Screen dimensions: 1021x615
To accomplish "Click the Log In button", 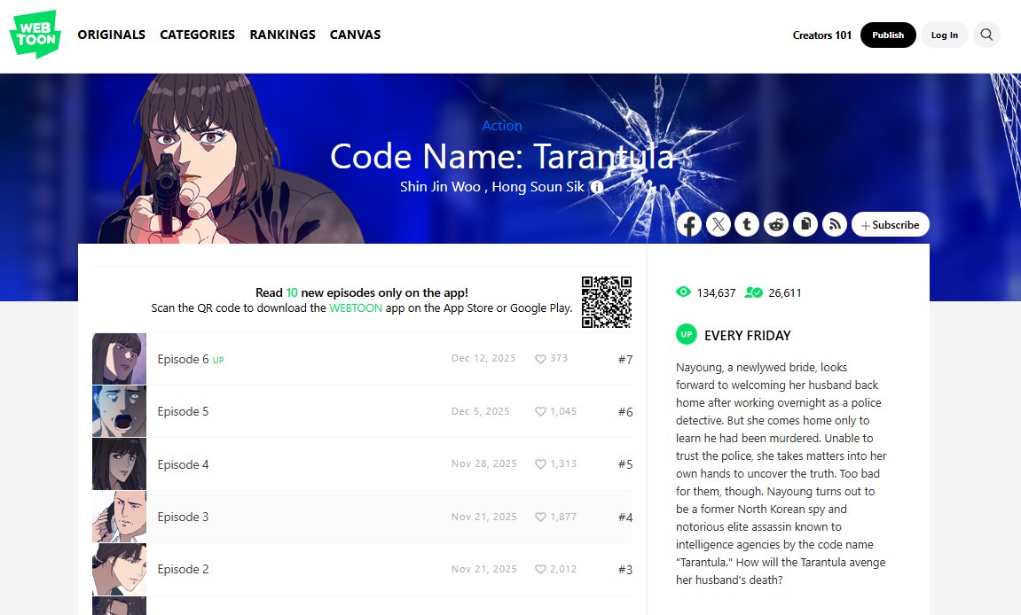I will point(944,35).
